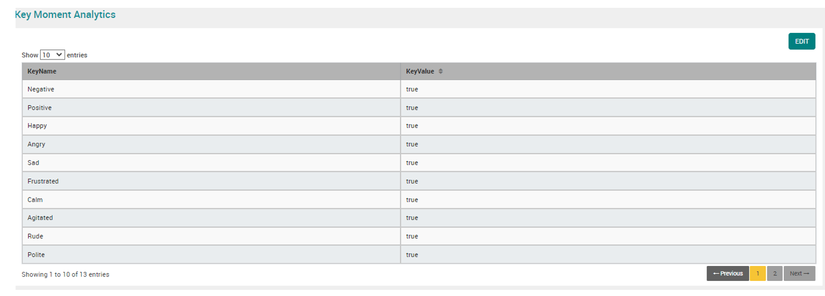Click the Polite key name cell

point(36,254)
